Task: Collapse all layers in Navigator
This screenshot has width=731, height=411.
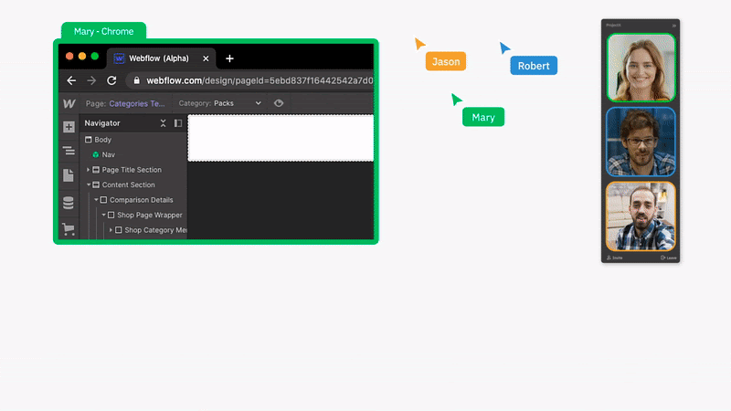Action: 163,123
